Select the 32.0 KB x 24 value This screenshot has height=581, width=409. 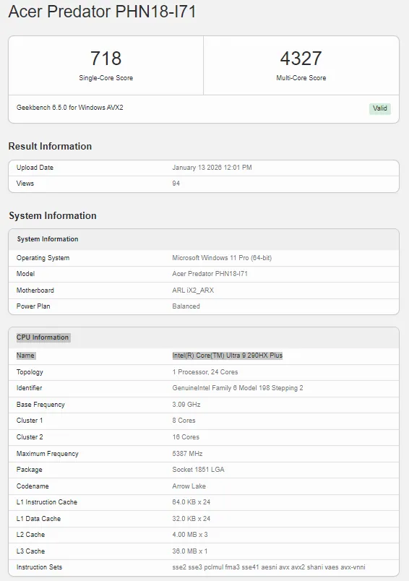[x=191, y=519]
